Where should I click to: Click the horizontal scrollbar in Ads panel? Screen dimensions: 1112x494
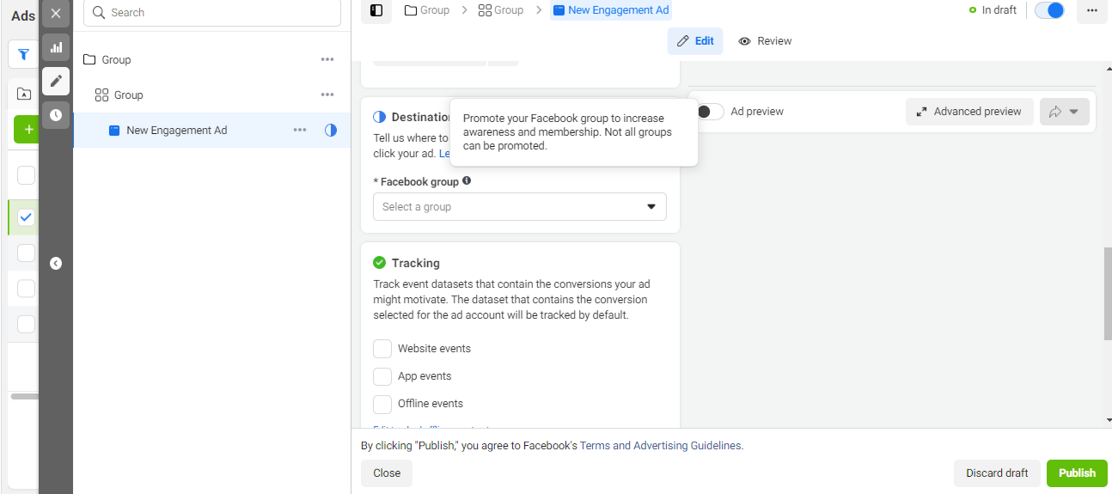tap(24, 396)
